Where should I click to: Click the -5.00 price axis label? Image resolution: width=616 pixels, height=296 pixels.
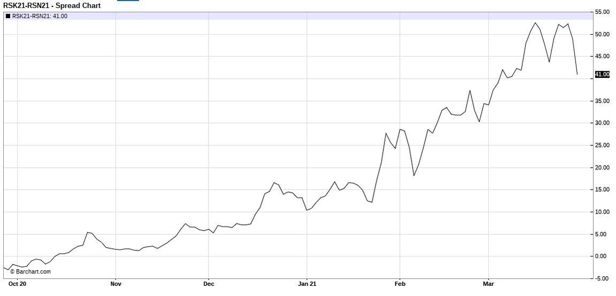click(602, 278)
